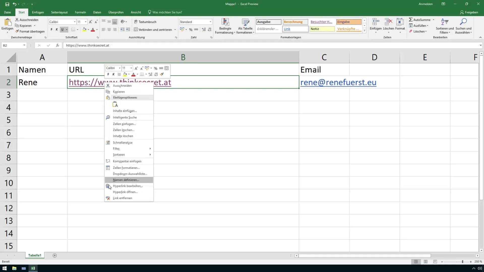Click the rene@renefuerst.eu email link
The height and width of the screenshot is (272, 484).
click(338, 82)
